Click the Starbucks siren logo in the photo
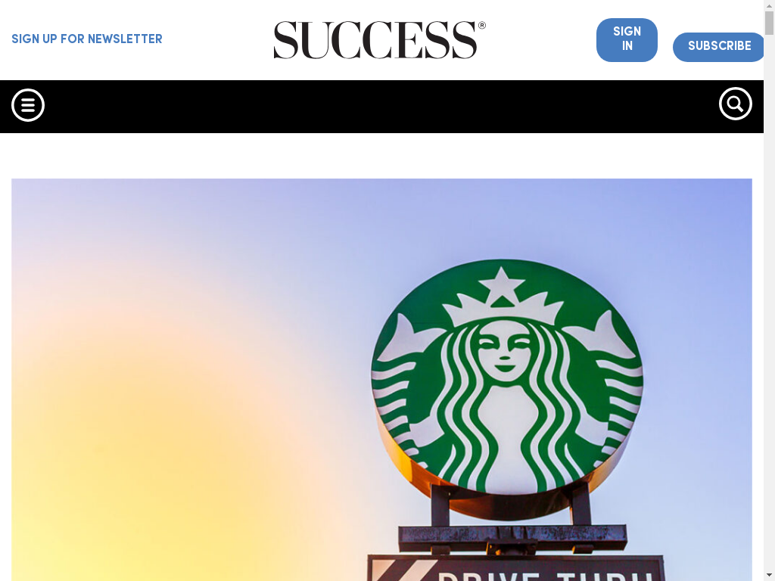Viewport: 775px width, 581px height. pyautogui.click(x=506, y=377)
